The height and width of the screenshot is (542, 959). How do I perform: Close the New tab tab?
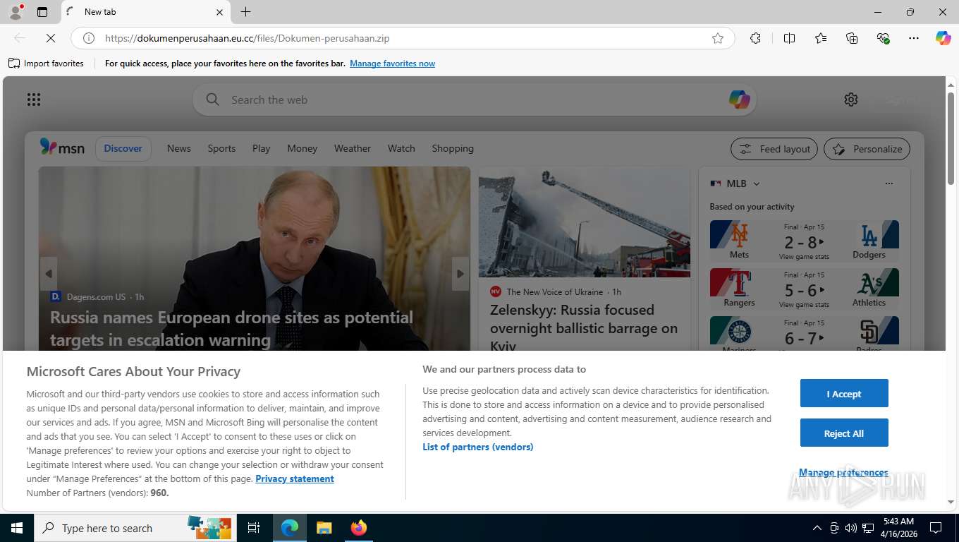pos(219,12)
